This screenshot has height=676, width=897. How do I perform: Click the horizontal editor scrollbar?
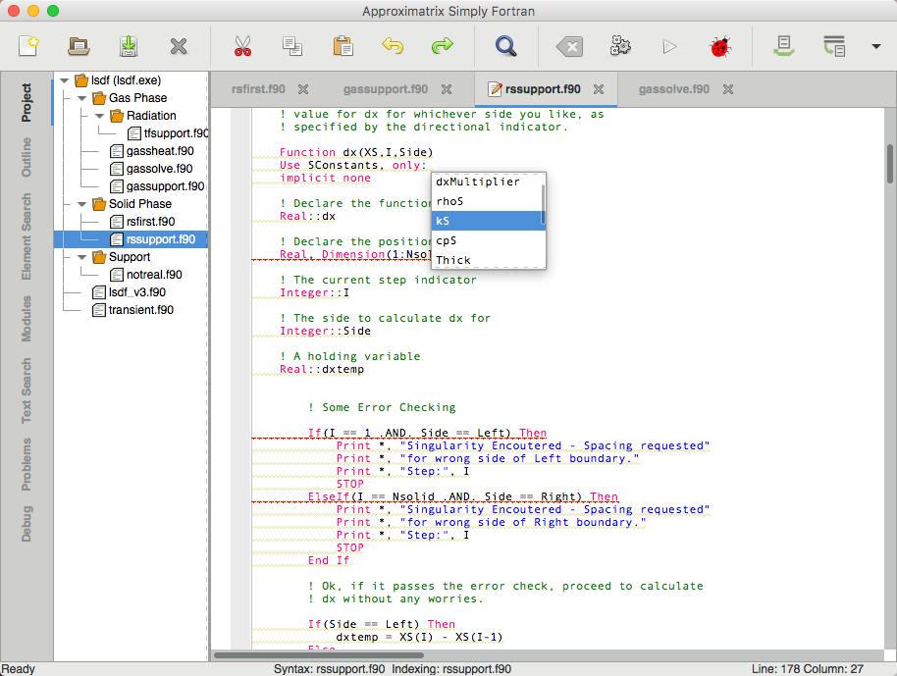point(319,655)
